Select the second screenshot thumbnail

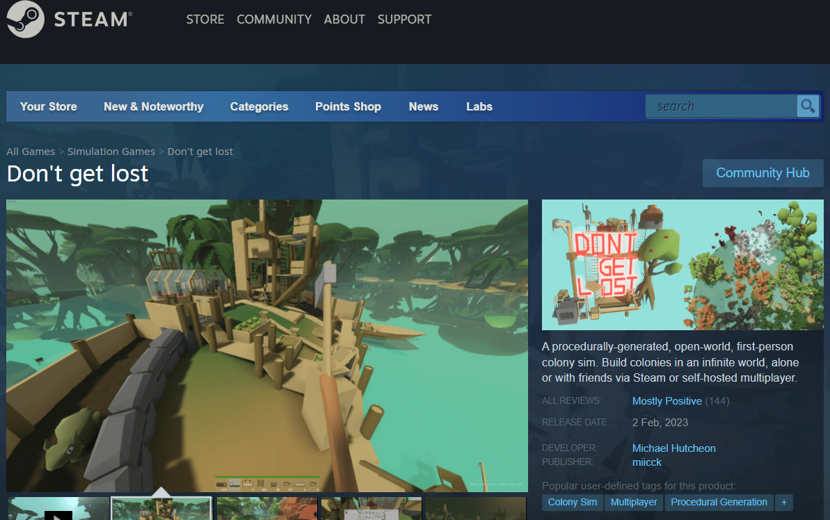pyautogui.click(x=162, y=510)
